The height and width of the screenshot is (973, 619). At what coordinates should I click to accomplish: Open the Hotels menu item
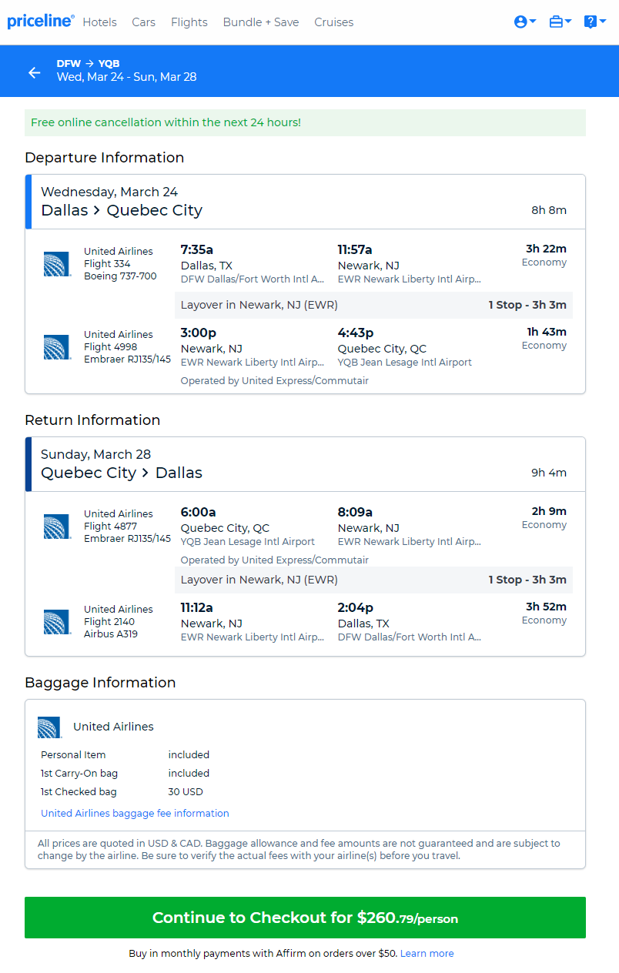point(99,22)
